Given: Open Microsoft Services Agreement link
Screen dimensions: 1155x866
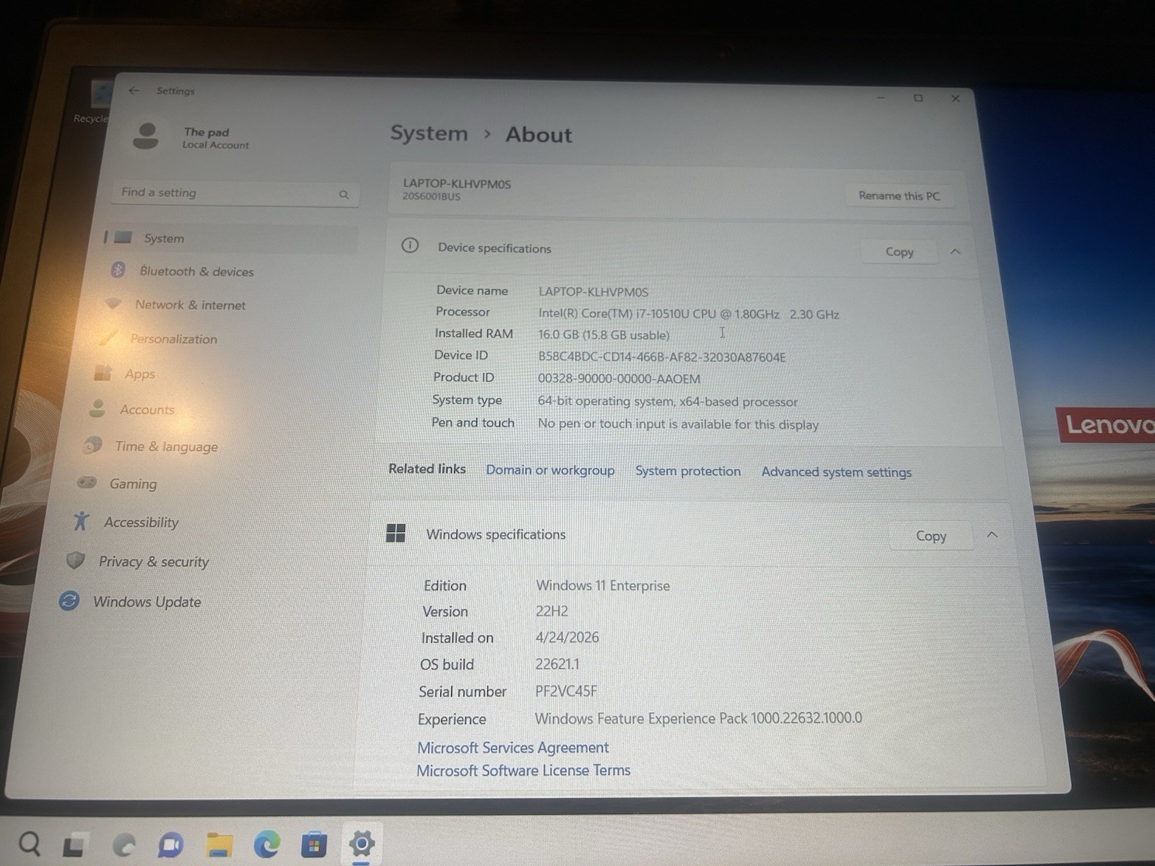Looking at the screenshot, I should coord(513,747).
